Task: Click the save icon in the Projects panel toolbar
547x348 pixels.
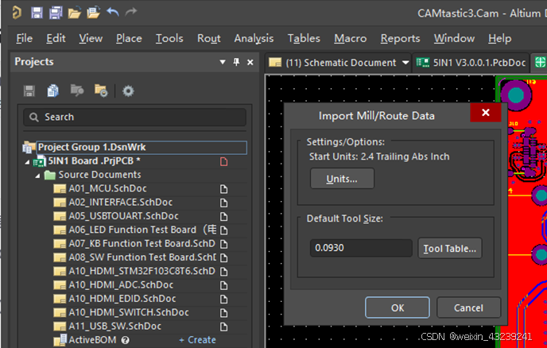Action: pos(29,91)
